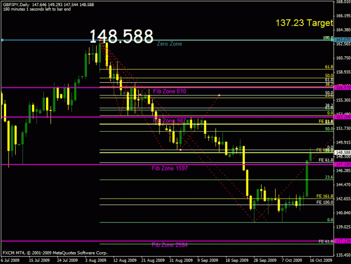Click the FXCM MT4 MetaQuotes copyright text
The height and width of the screenshot is (264, 351).
tap(55, 253)
